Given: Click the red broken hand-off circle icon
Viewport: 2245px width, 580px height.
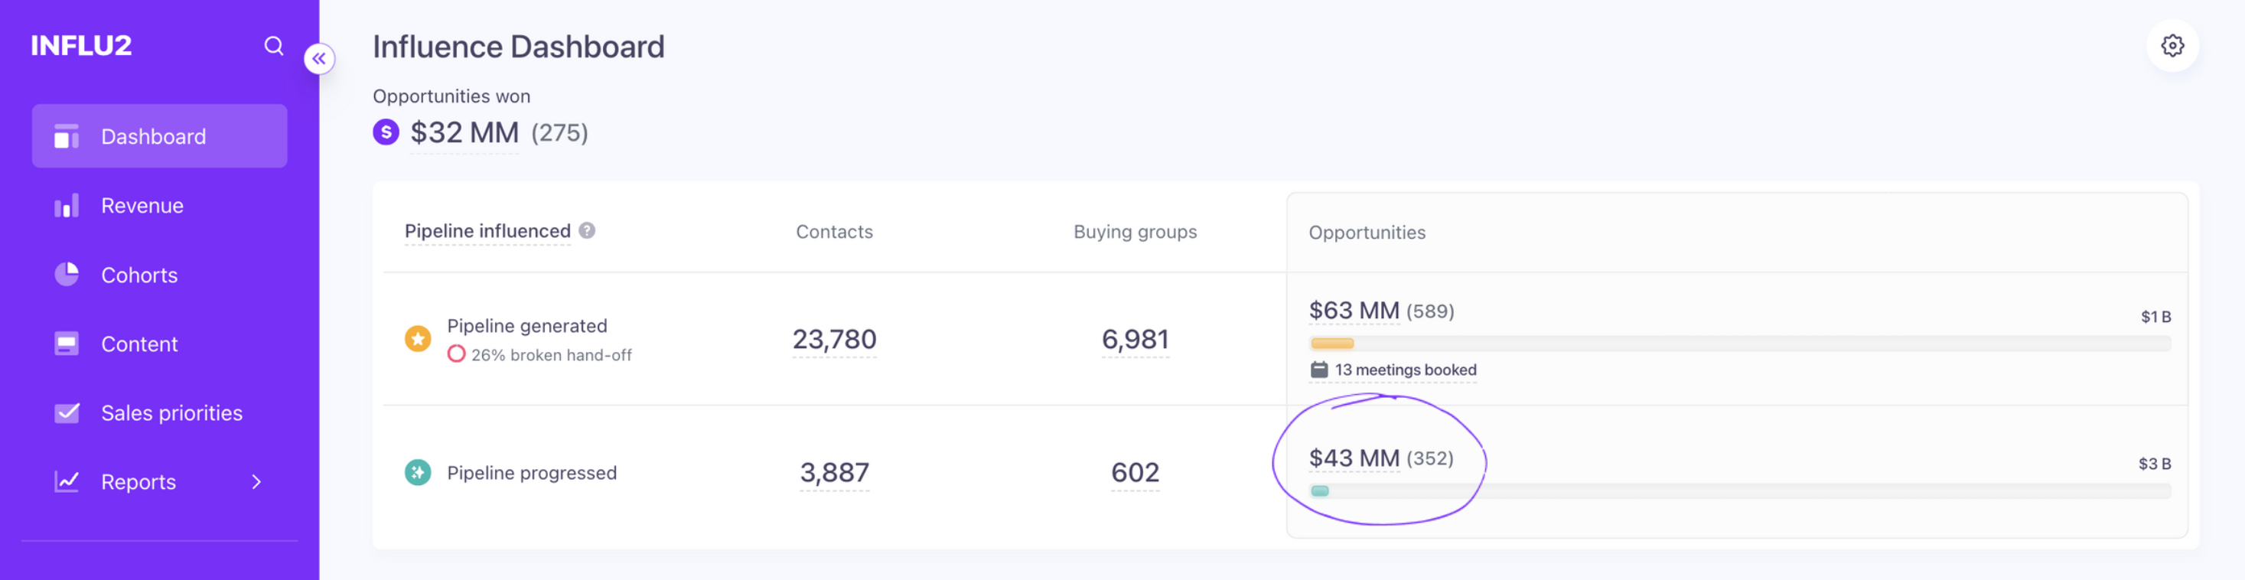Looking at the screenshot, I should point(456,354).
